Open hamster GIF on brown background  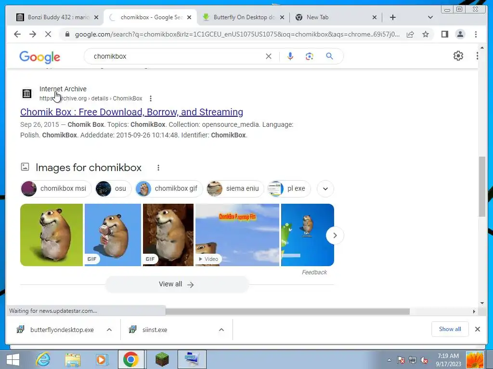(x=168, y=235)
